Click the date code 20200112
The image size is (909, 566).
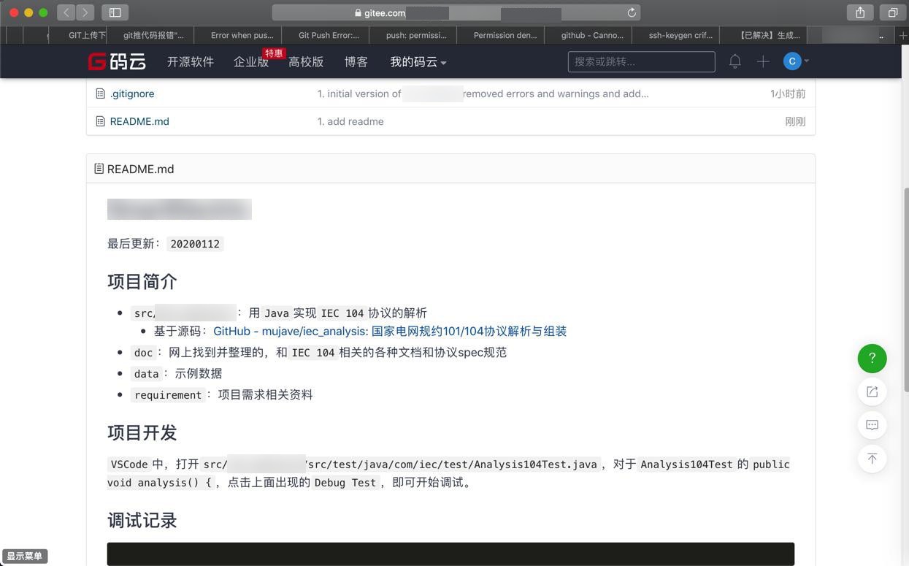tap(195, 244)
